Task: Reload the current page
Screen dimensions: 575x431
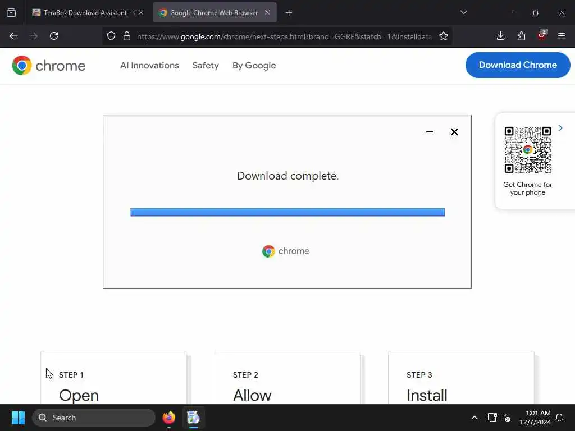Action: (54, 36)
